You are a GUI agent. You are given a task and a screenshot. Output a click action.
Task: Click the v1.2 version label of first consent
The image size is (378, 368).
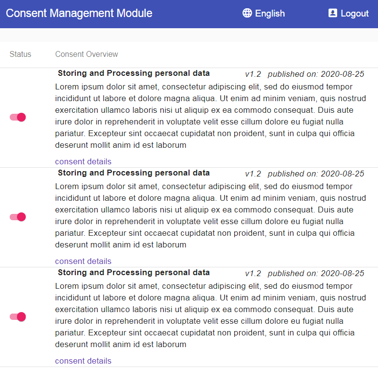click(253, 74)
